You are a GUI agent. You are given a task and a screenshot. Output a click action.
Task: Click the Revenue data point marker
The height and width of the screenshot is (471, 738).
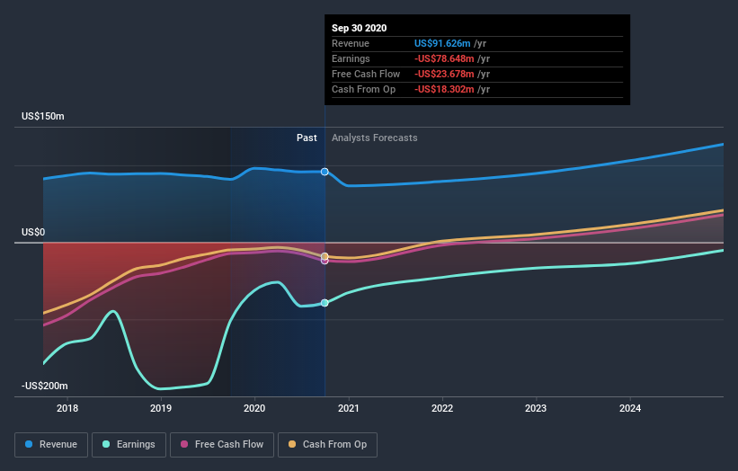tap(325, 172)
